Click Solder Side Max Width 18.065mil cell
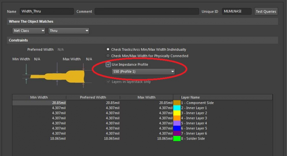The height and width of the screenshot is (156, 287). coord(146,139)
